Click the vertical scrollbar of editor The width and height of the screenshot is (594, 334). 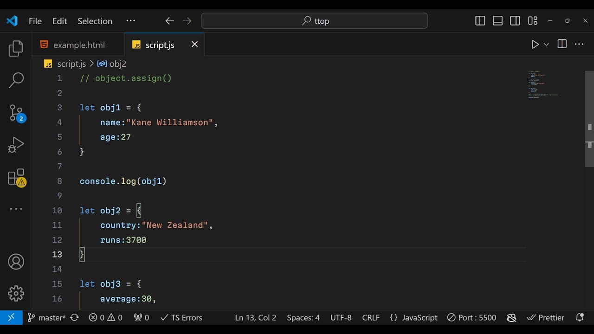click(589, 119)
